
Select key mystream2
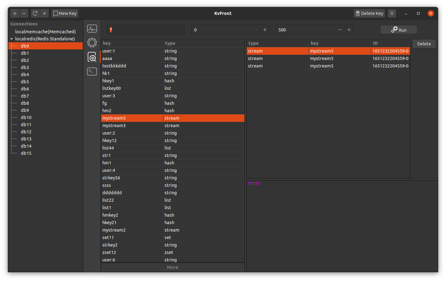coord(173,230)
